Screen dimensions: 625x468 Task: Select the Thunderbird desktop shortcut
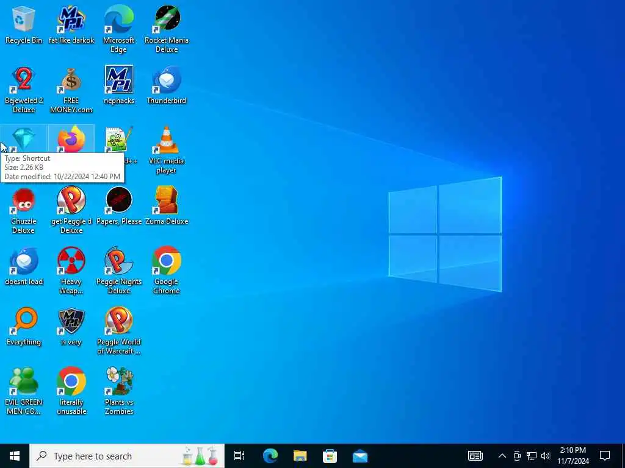point(167,85)
